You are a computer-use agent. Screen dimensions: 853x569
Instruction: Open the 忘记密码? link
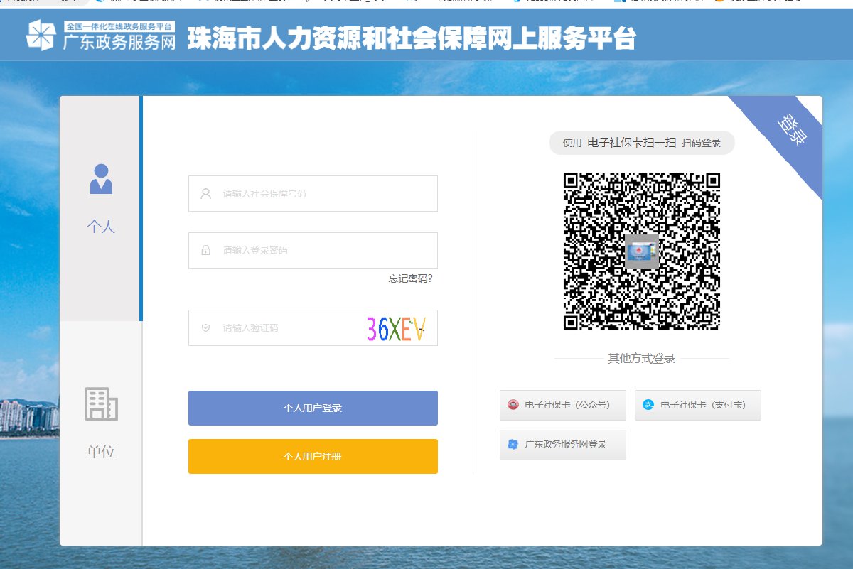(x=410, y=278)
